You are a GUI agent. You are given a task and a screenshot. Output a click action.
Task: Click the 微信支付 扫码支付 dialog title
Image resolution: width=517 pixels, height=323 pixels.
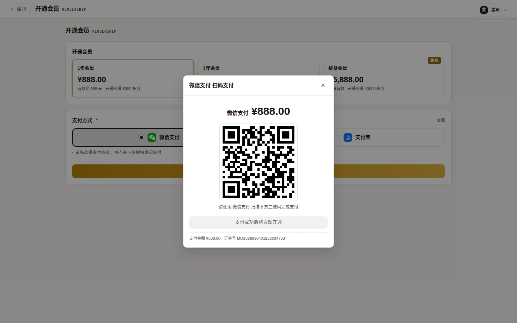point(211,85)
